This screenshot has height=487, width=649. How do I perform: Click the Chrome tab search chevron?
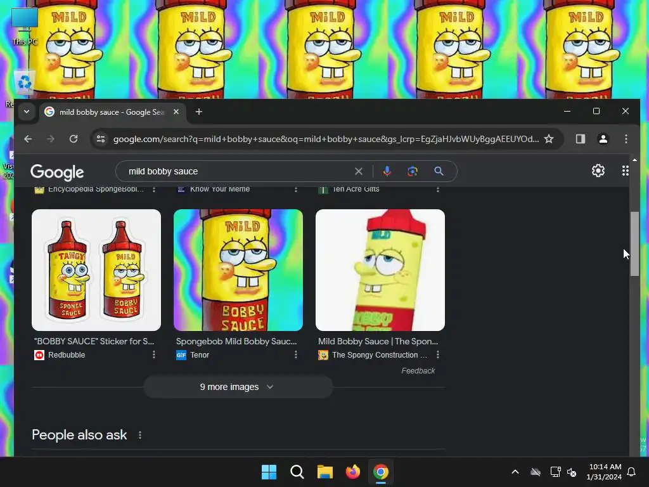tap(27, 112)
